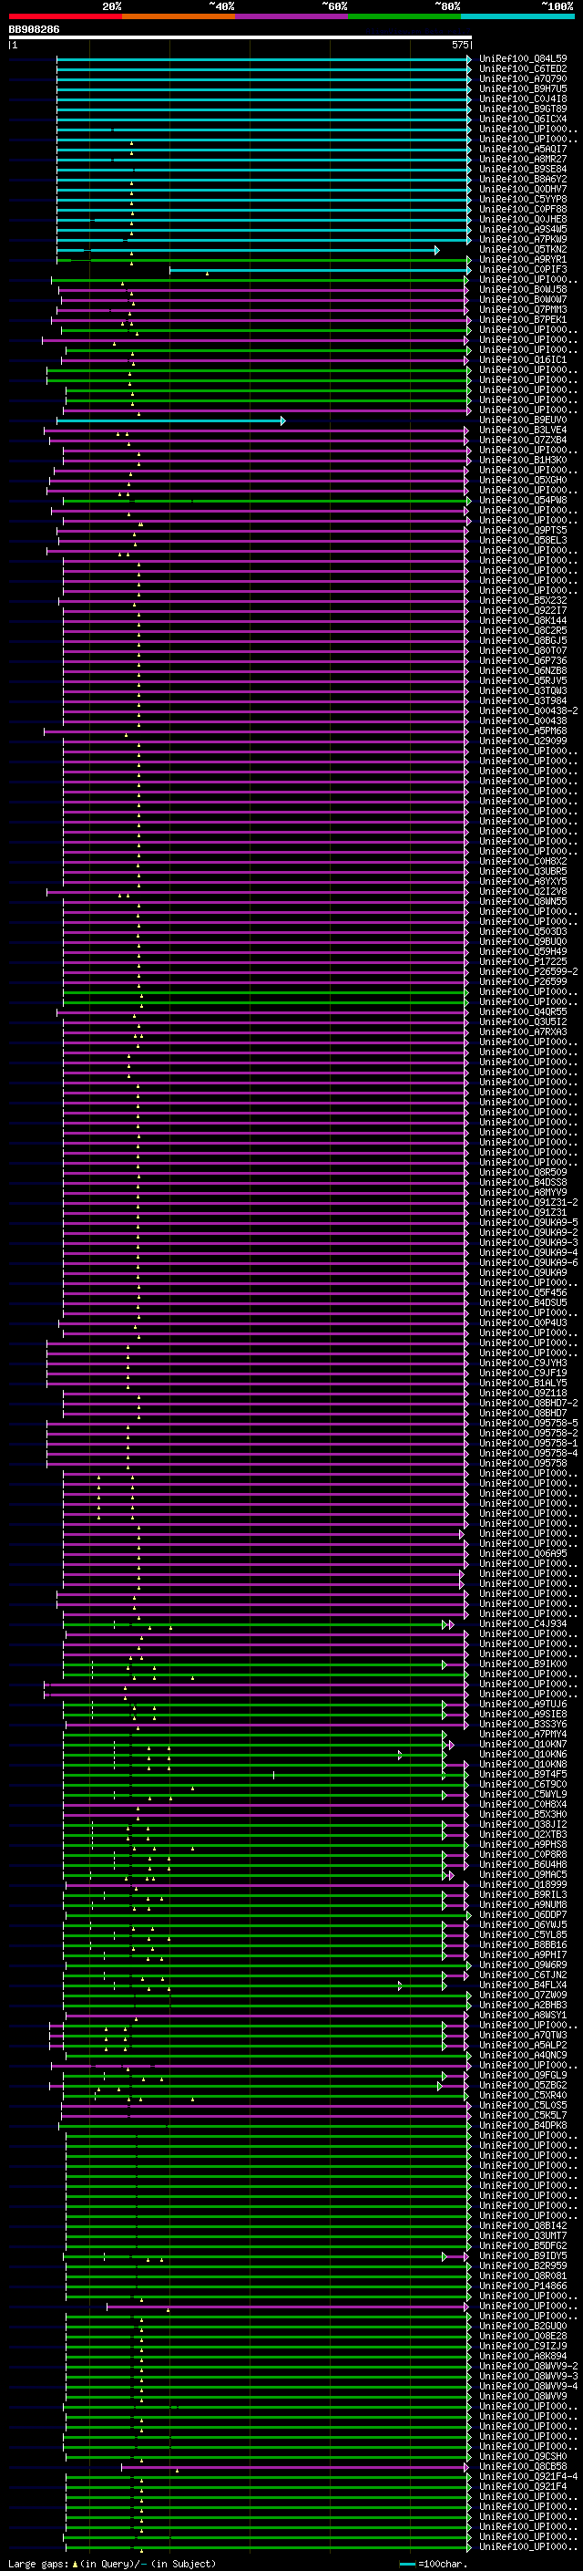Select label UniRef100_Q10KN7
Viewport: 583px width, 2571px height.
(x=523, y=1745)
